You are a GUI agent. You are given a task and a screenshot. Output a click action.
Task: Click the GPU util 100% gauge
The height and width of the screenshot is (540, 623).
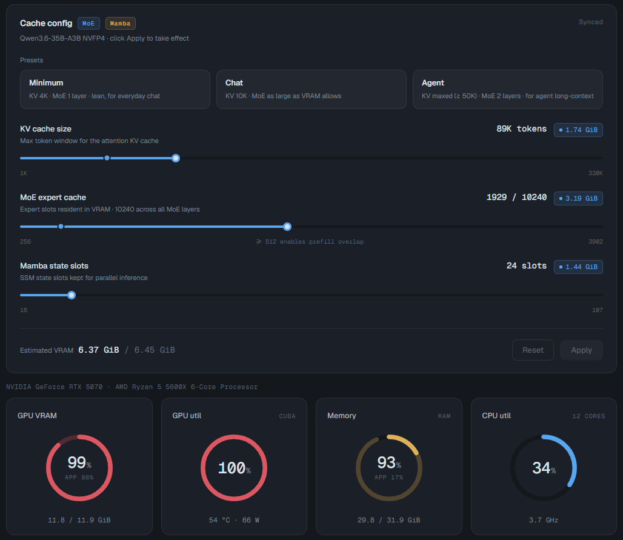coord(234,468)
